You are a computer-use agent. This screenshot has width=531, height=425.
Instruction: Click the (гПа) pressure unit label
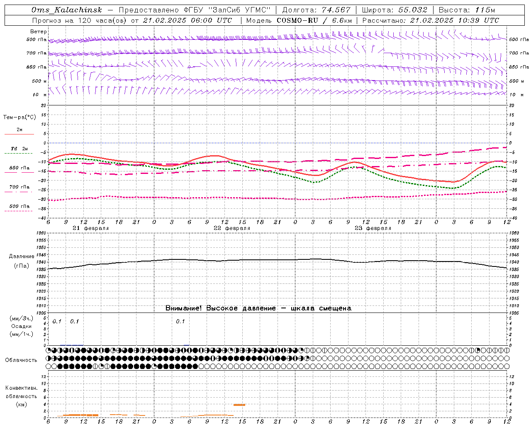click(22, 266)
